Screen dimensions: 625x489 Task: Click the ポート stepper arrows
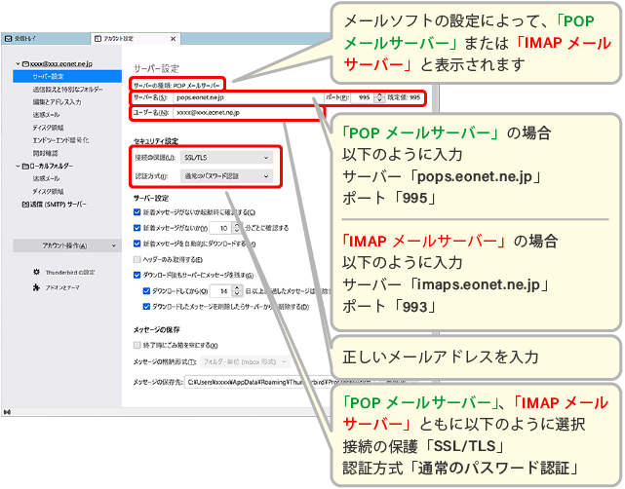tap(379, 97)
